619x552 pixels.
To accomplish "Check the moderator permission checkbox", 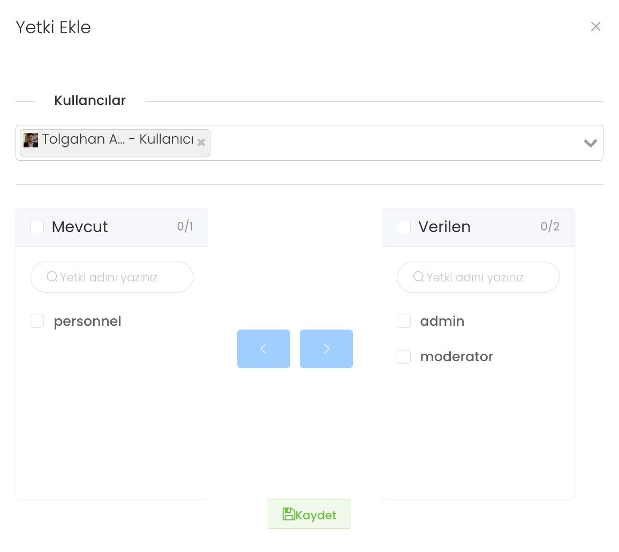I will 404,357.
